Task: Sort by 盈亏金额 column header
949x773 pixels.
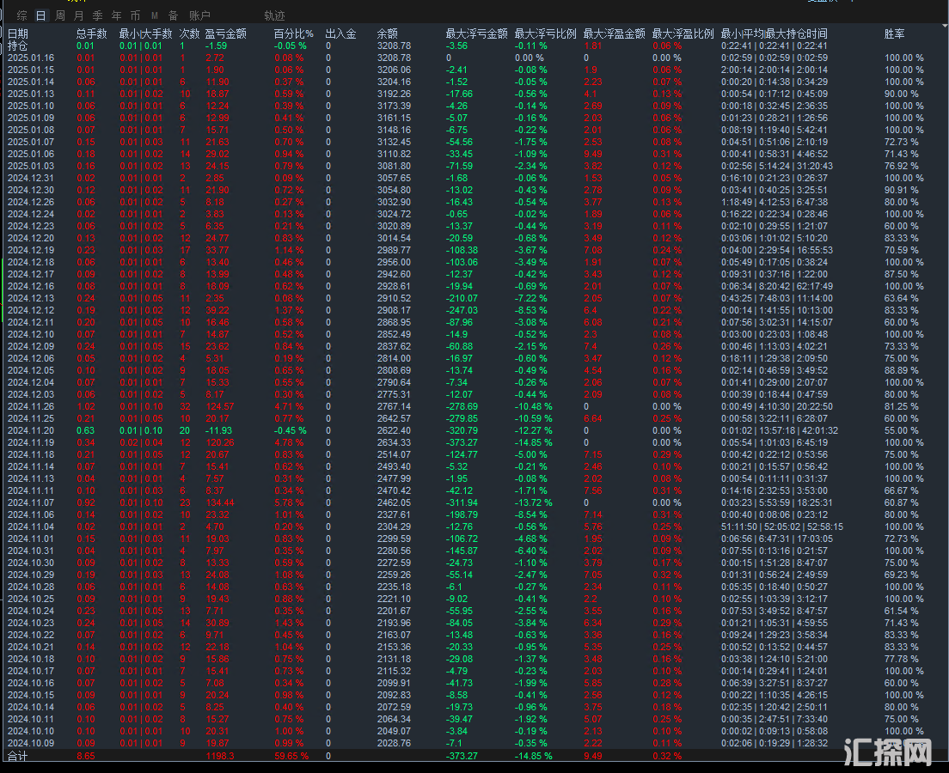Action: click(x=225, y=33)
